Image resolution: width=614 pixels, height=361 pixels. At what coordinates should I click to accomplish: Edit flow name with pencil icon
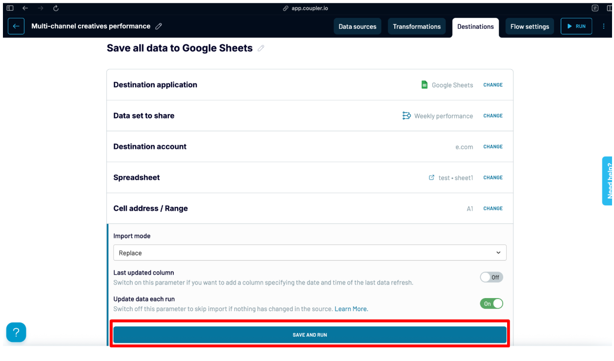click(159, 26)
